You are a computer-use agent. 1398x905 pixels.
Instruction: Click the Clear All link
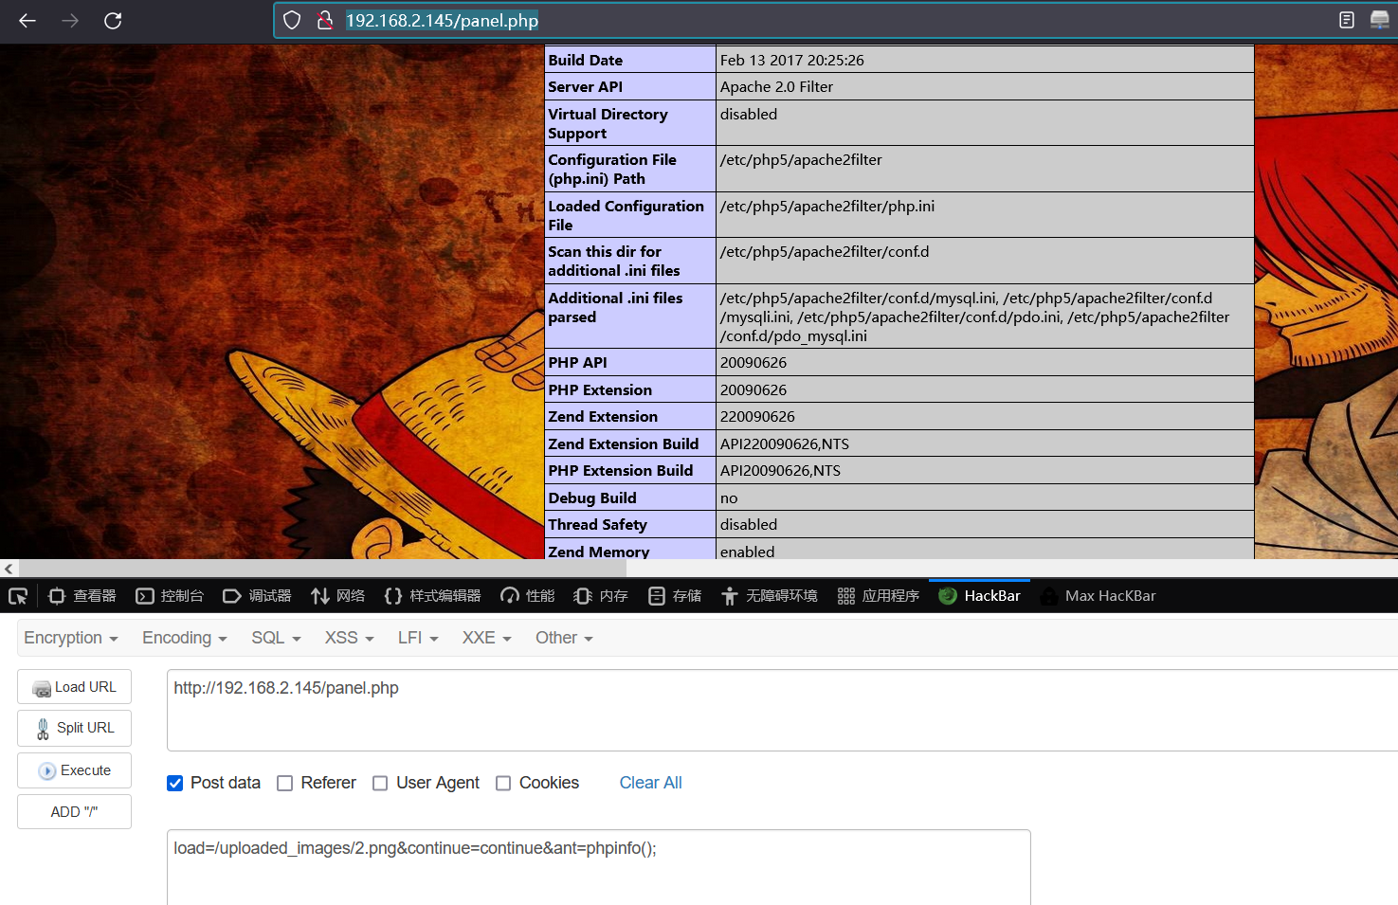650,783
